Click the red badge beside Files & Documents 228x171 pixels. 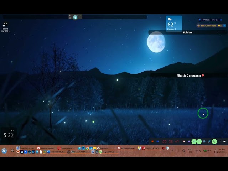[x=203, y=75]
